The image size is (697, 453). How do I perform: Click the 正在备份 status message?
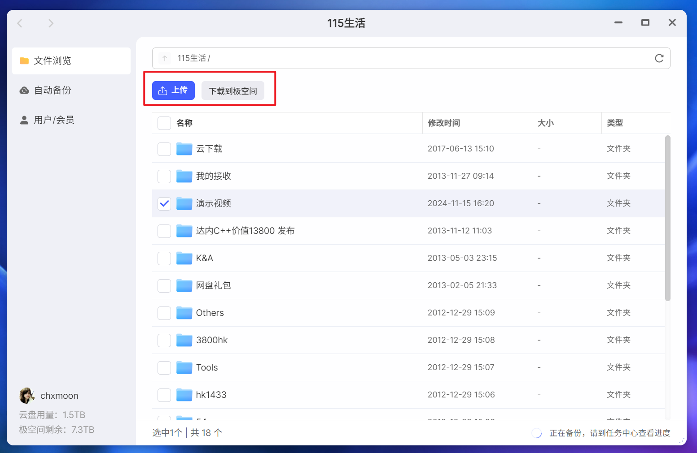click(610, 433)
